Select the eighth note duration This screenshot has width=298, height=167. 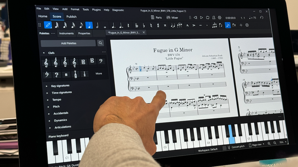[x=81, y=25]
